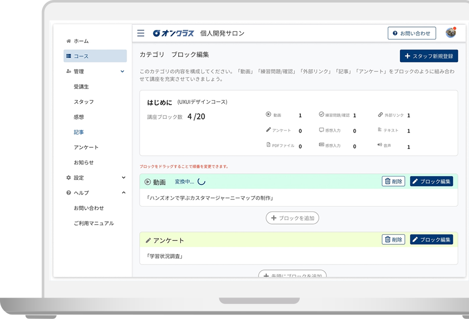Click the アンケート pencil icon in stats
The image size is (469, 319).
point(268,129)
